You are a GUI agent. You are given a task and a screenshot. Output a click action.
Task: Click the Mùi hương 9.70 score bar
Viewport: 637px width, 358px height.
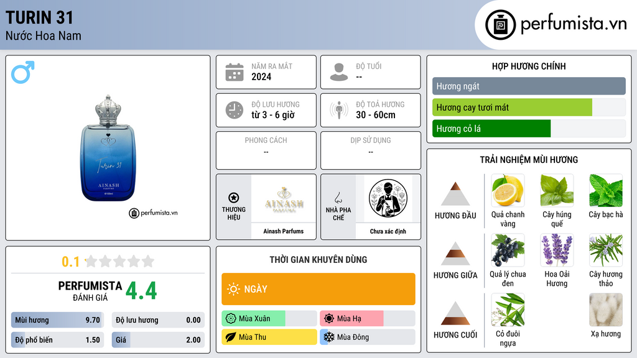(57, 320)
